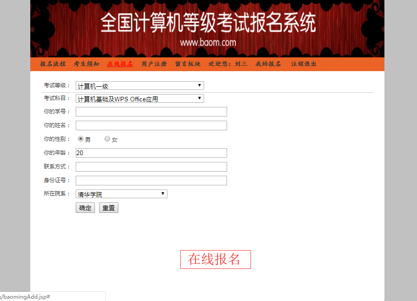This screenshot has height=301, width=417.
Task: Open the 报名流程 menu link
Action: pyautogui.click(x=53, y=64)
